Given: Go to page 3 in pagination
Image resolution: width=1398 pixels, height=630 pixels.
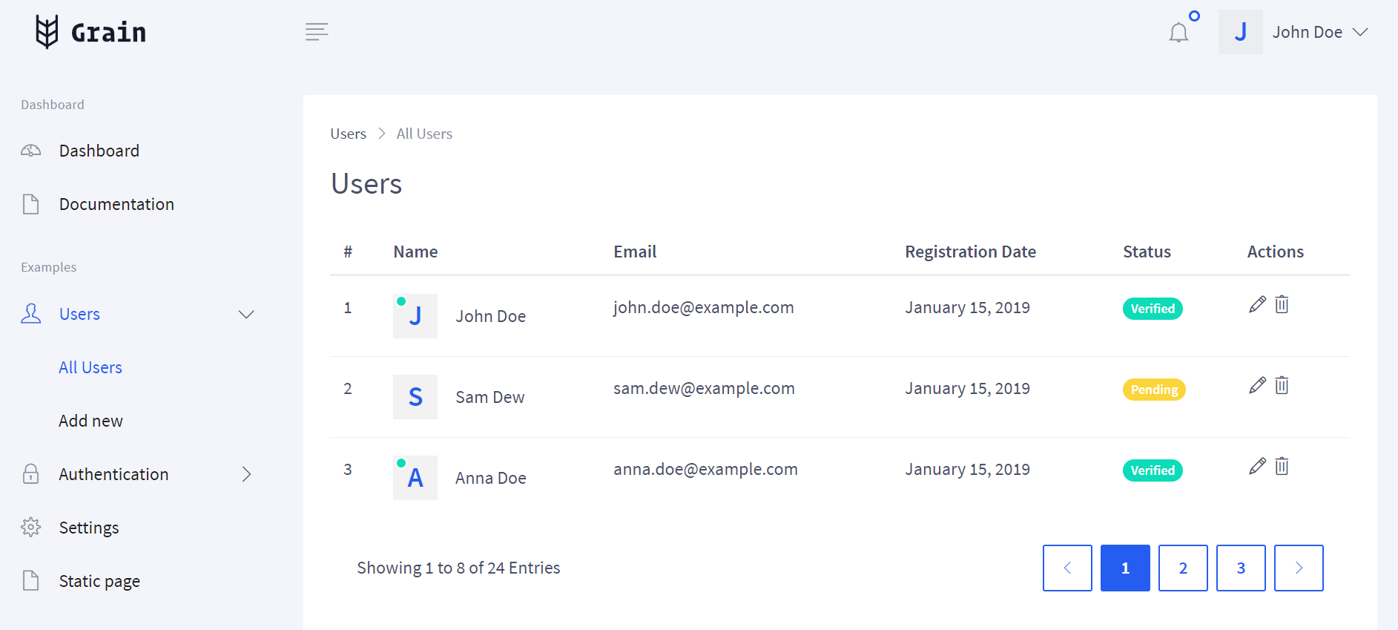Looking at the screenshot, I should pos(1241,568).
